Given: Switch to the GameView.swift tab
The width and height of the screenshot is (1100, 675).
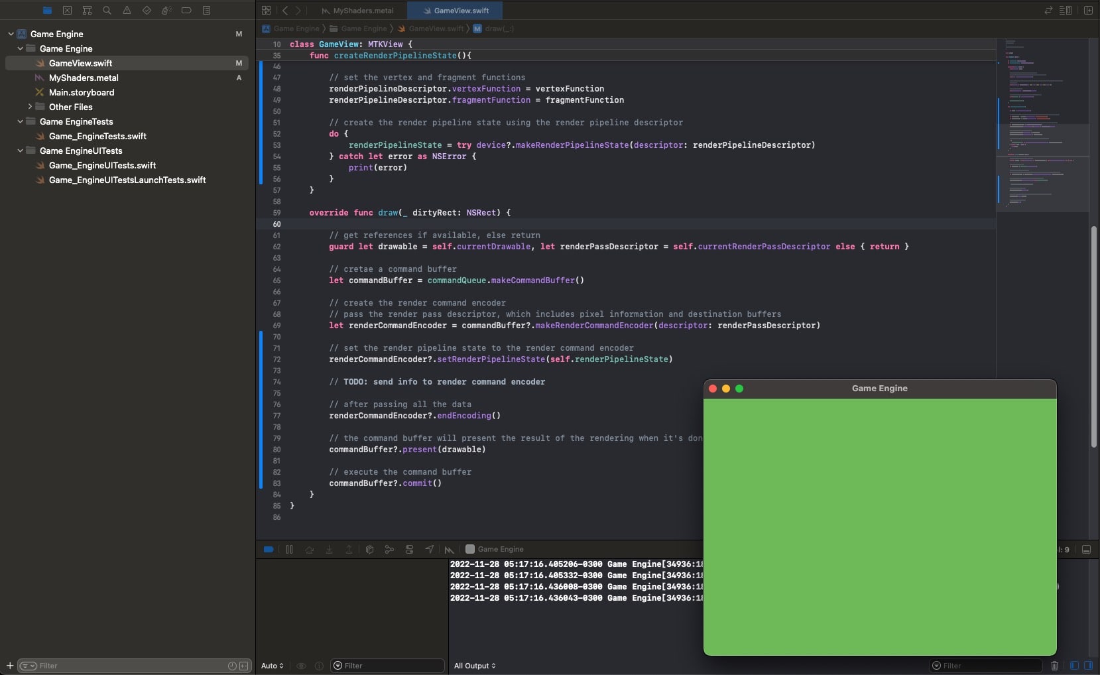Looking at the screenshot, I should [x=455, y=11].
